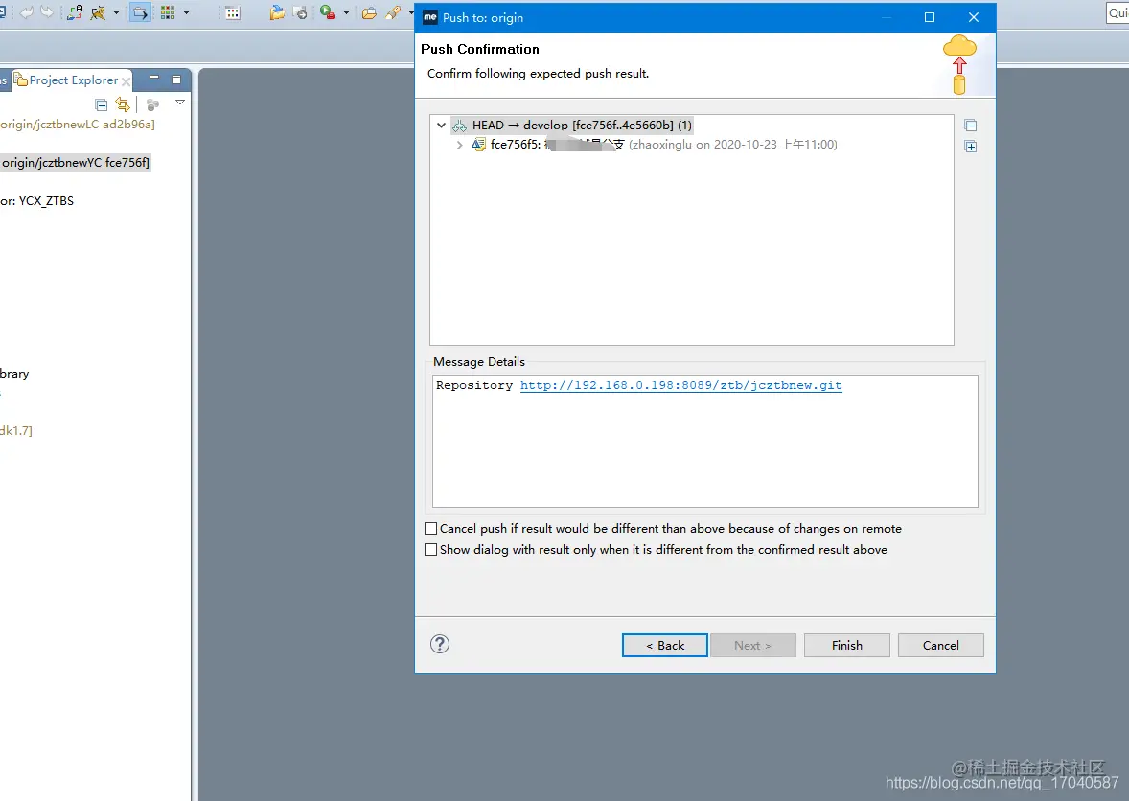1129x801 pixels.
Task: Open the dropdown beside the colored grid icon
Action: pyautogui.click(x=187, y=12)
